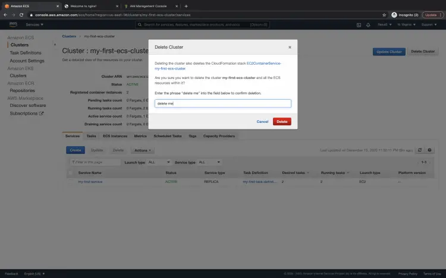
Task: Confirm with the red Delete button
Action: point(282,122)
